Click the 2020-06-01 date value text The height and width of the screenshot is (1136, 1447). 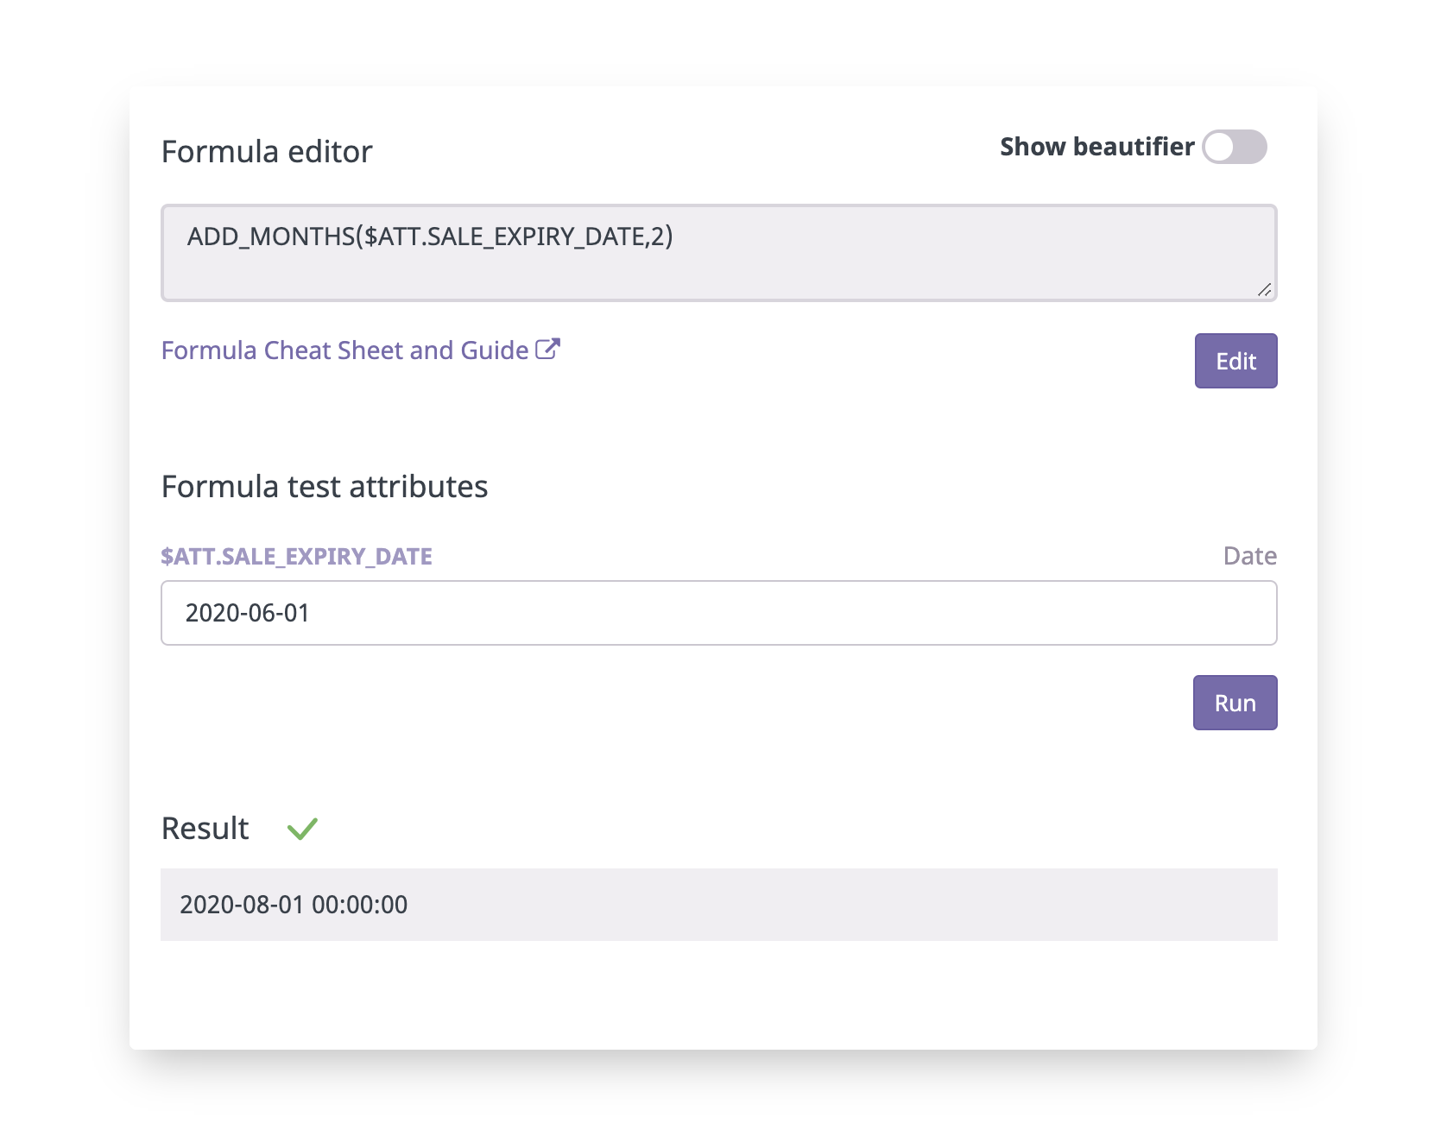point(247,613)
